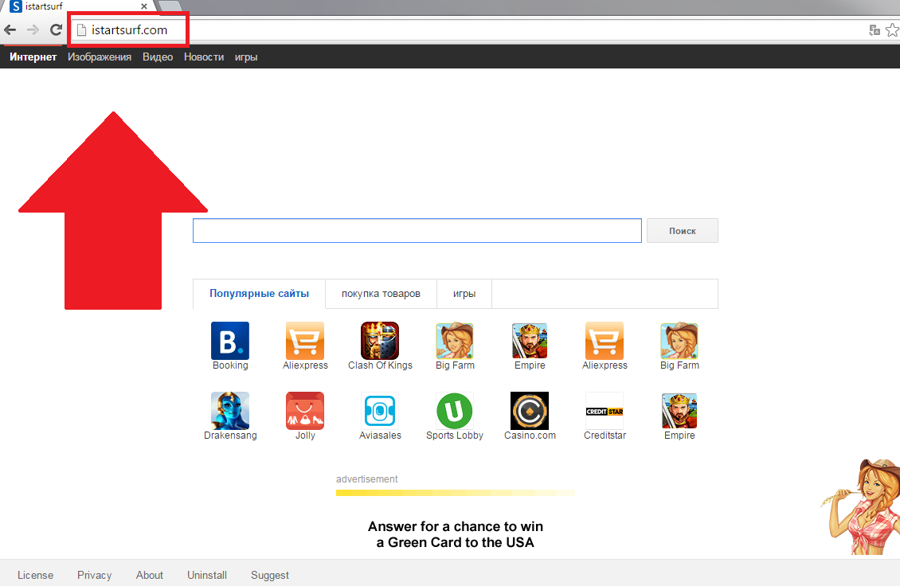
Task: Open the Aviasales icon
Action: (x=380, y=411)
